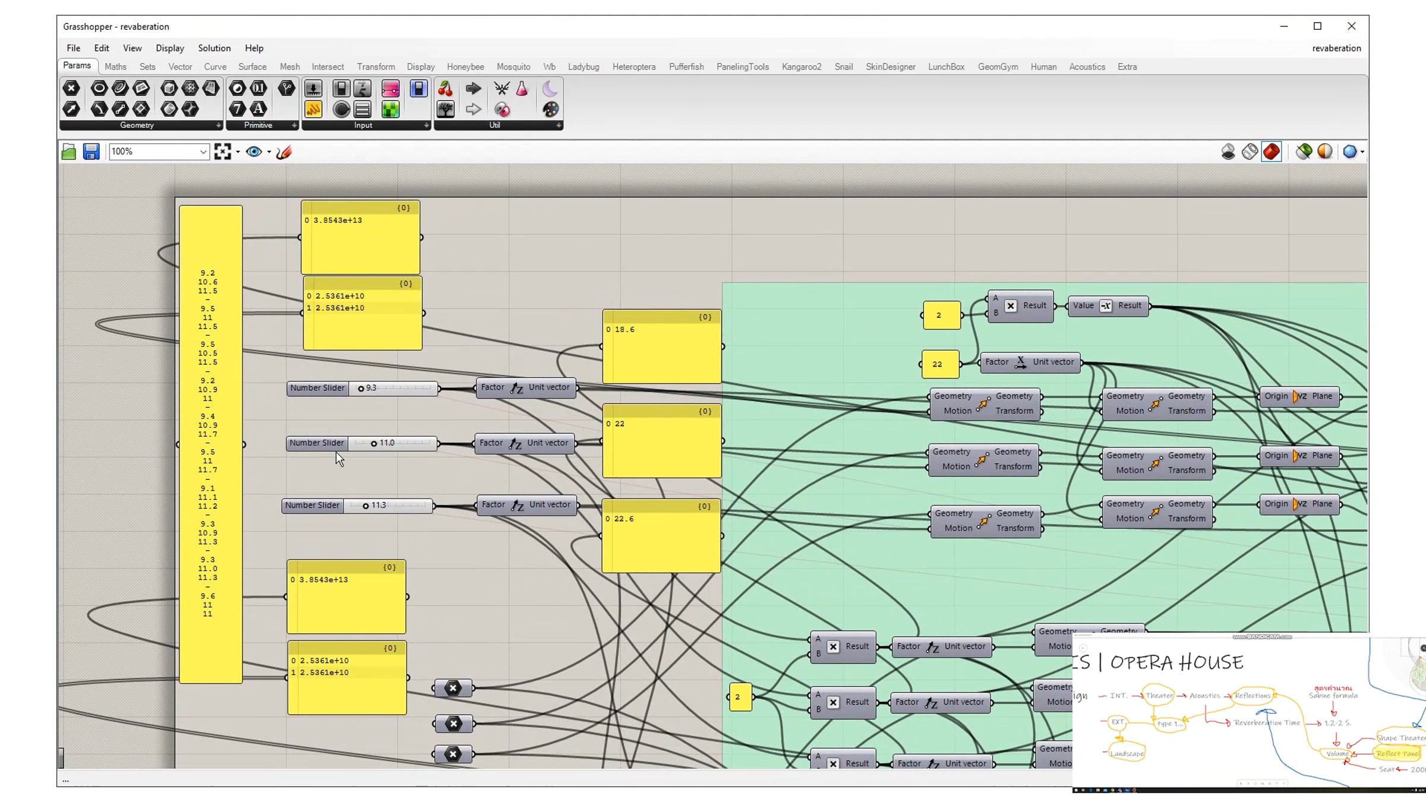Viewport: 1426px width, 802px height.
Task: Click the 11.0 Number Slider handle
Action: [x=374, y=444]
